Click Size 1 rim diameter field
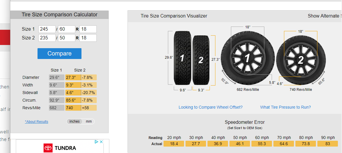The width and height of the screenshot is (342, 153). (x=88, y=29)
